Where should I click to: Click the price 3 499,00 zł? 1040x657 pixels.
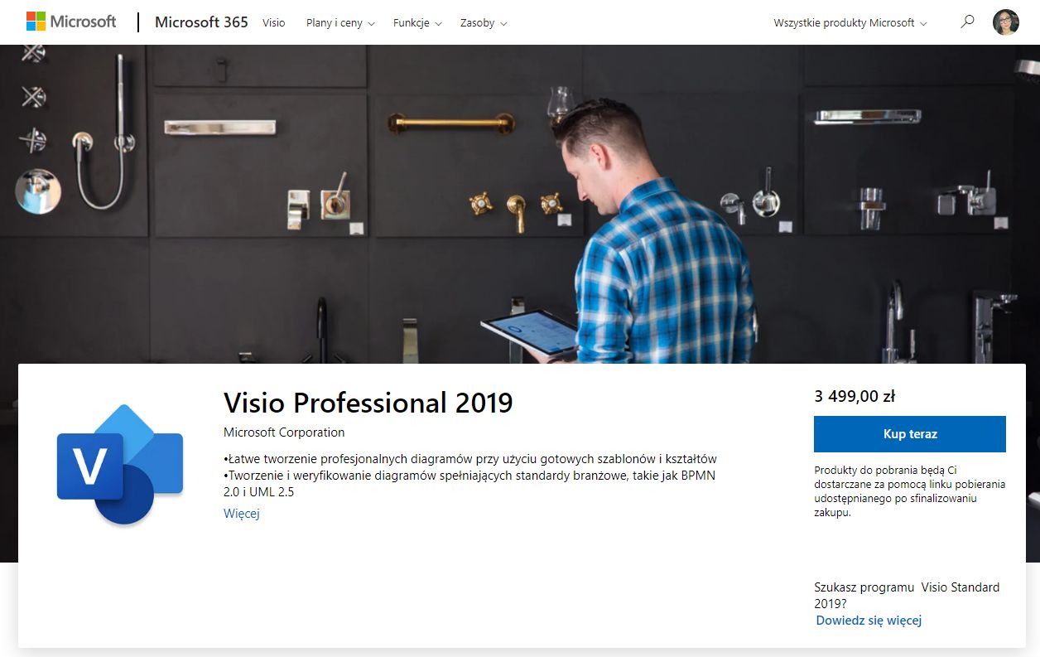click(x=855, y=396)
